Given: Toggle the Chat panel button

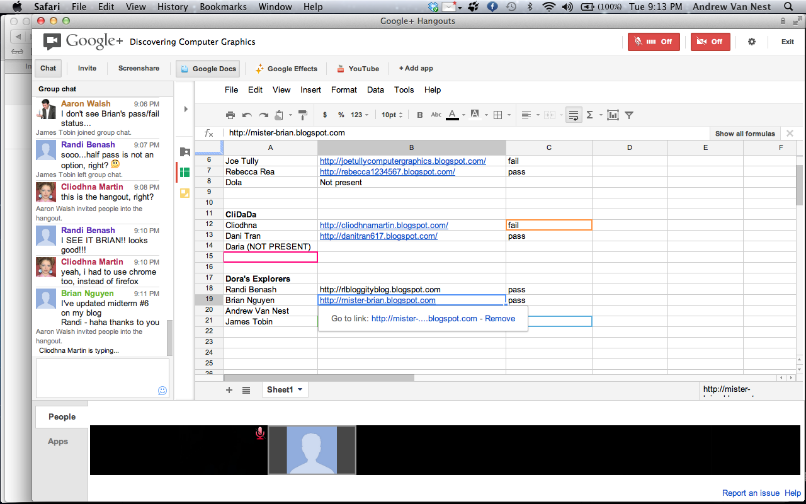Looking at the screenshot, I should [x=48, y=69].
